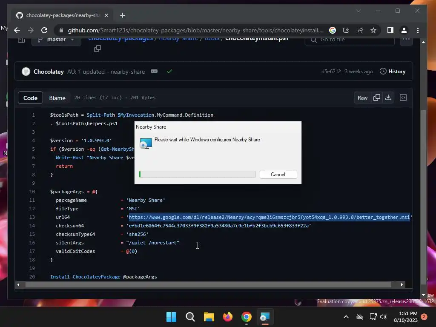Viewport: 436px width, 327px height.
Task: Switch to the Blame view tab
Action: 57,98
